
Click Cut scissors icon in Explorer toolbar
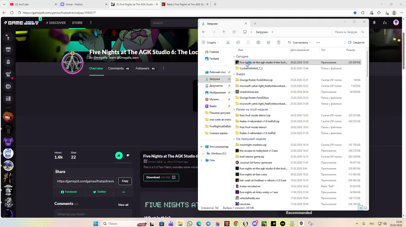[228, 42]
